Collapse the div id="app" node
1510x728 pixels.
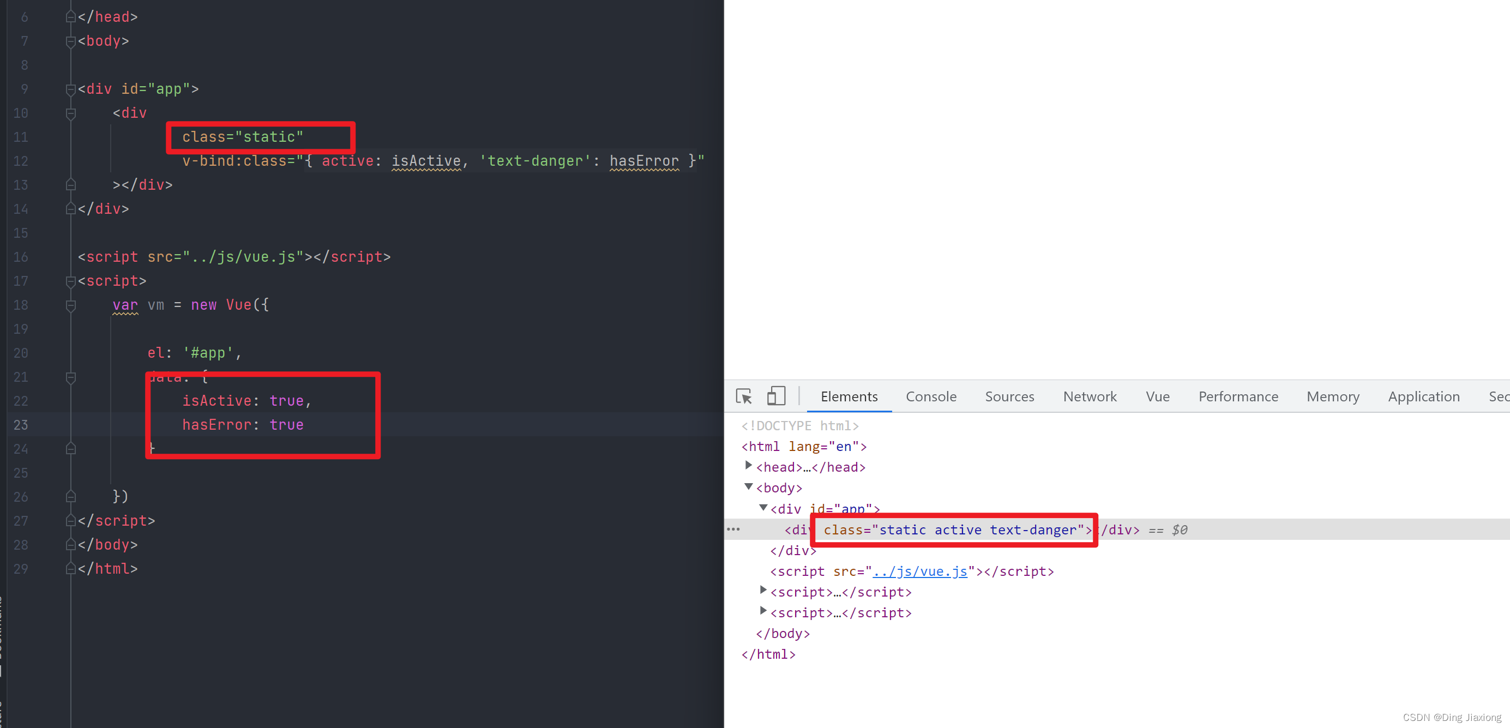coord(762,508)
